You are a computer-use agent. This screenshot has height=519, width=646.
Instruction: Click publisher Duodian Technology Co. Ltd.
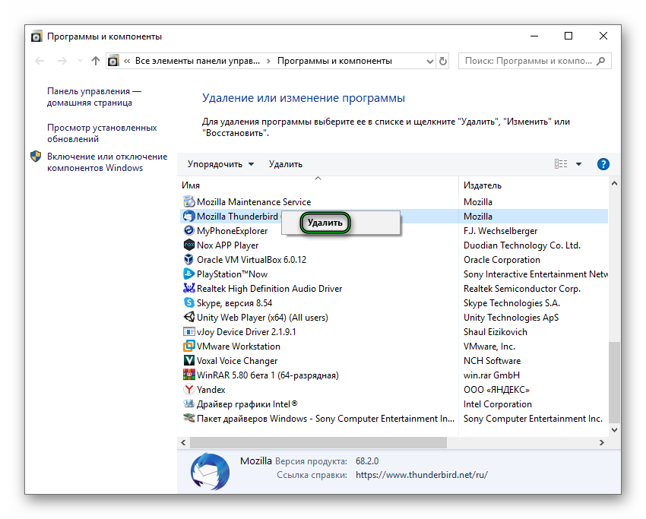coord(522,245)
